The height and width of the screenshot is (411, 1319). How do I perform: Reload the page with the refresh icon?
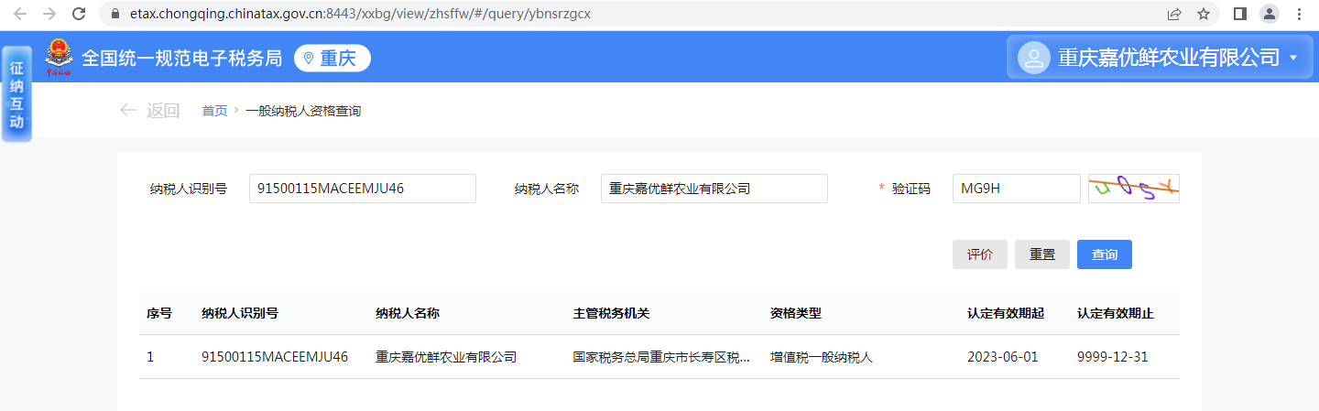coord(79,14)
